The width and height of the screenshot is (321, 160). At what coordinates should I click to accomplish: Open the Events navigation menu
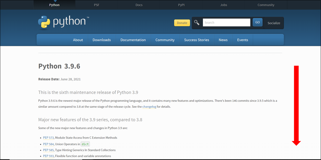[x=243, y=40]
